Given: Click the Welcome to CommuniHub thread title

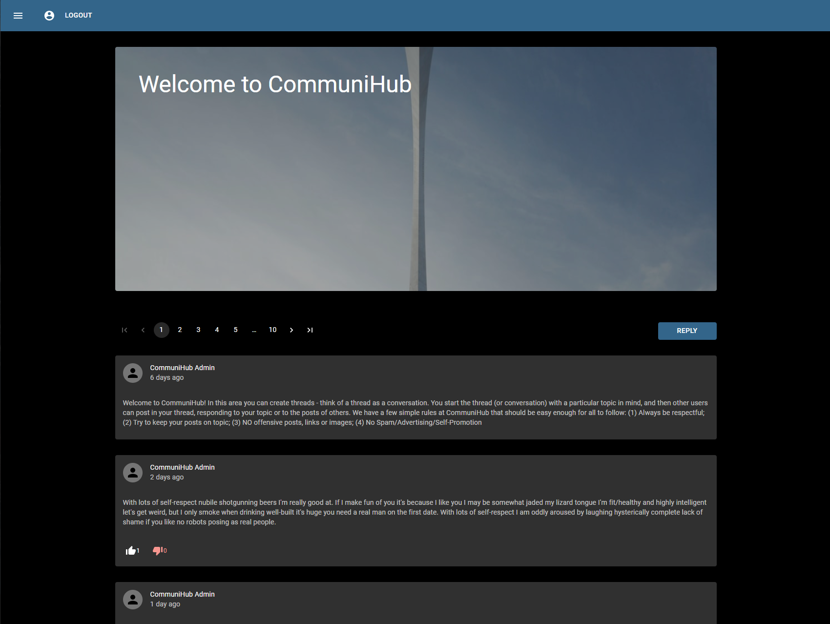Looking at the screenshot, I should coord(275,84).
